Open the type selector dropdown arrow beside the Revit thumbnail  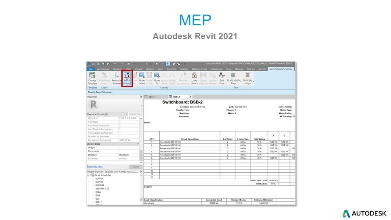(x=141, y=105)
